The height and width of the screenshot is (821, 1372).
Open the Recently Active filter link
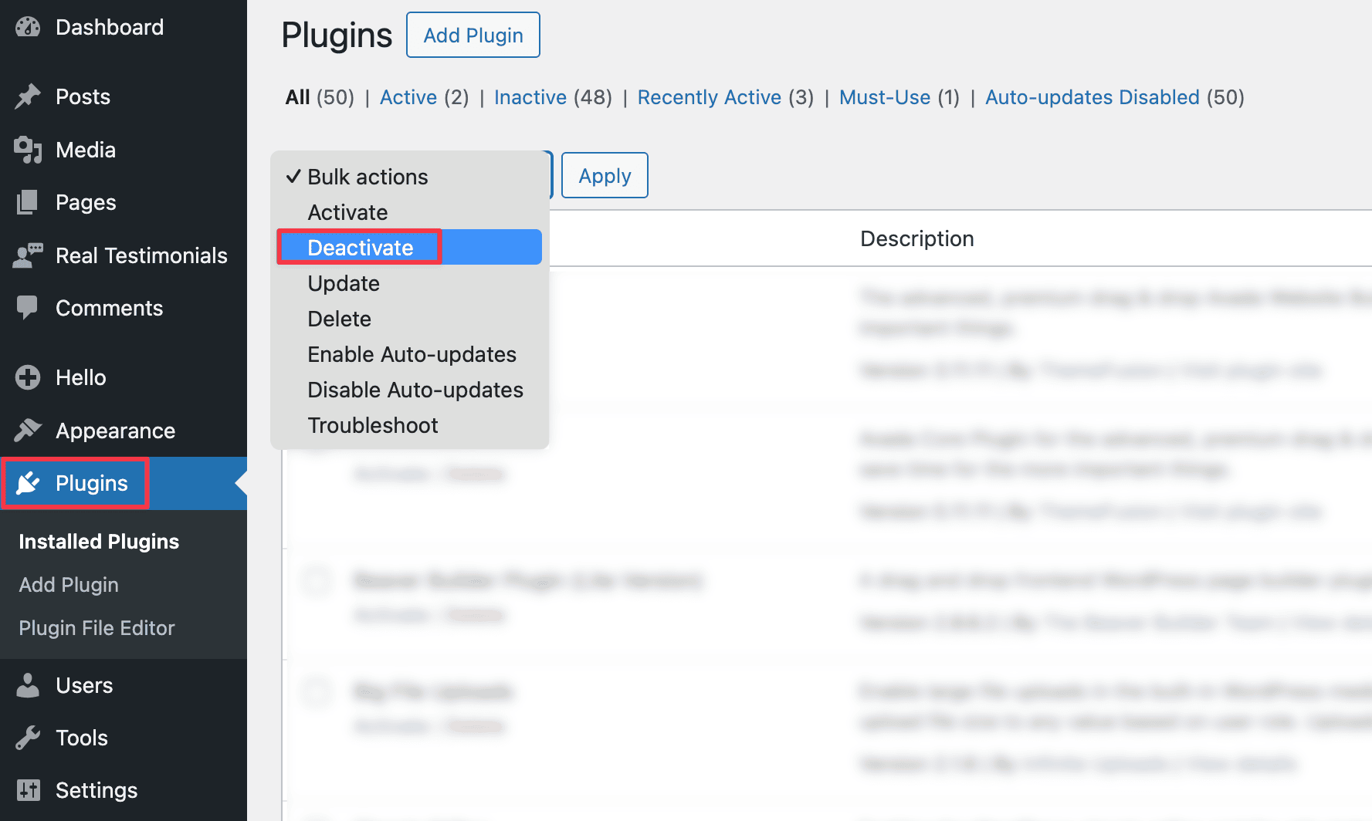click(710, 97)
